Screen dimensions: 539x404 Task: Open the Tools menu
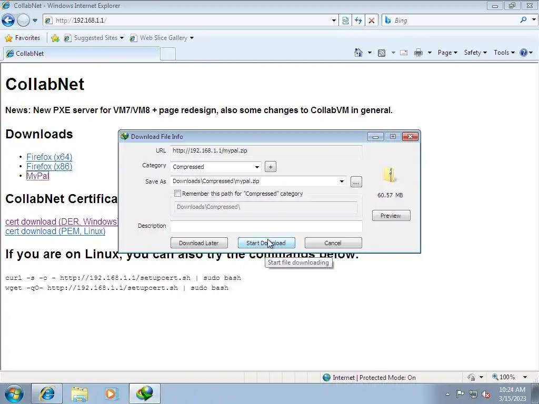click(x=504, y=53)
